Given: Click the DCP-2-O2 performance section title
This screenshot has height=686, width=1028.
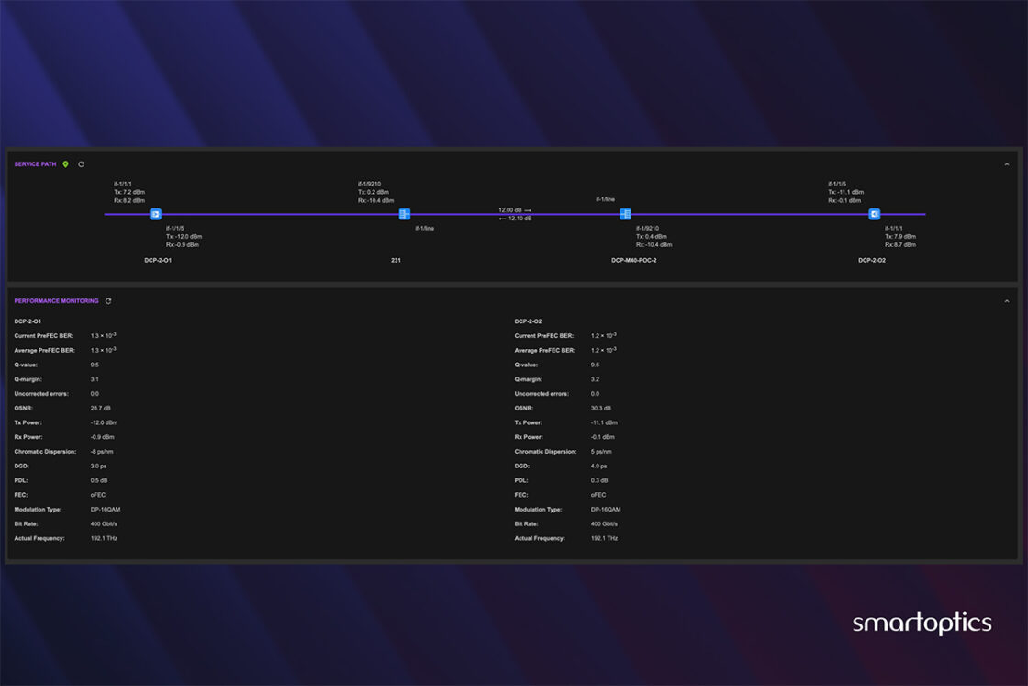Looking at the screenshot, I should (528, 321).
